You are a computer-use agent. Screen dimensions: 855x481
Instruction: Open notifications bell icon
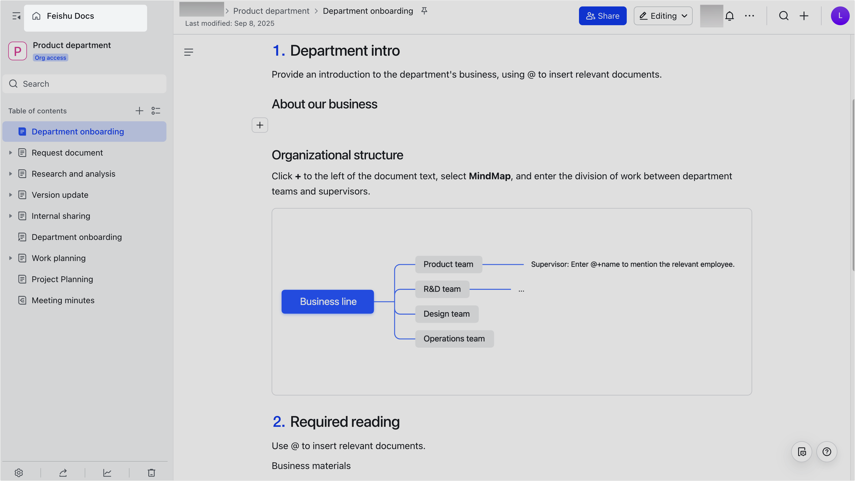(730, 16)
